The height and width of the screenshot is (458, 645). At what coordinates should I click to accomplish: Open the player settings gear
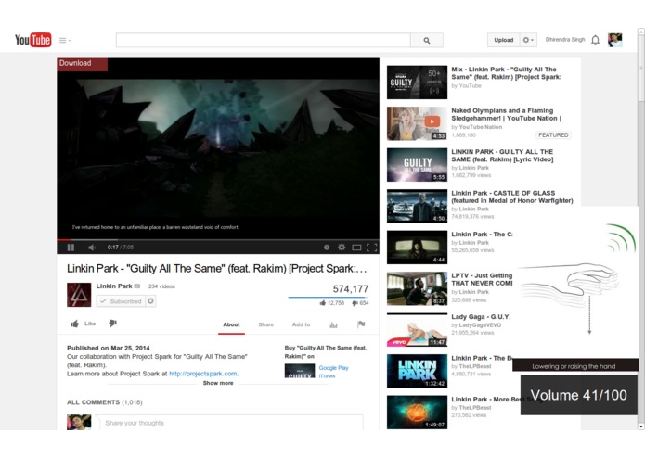[x=342, y=248]
